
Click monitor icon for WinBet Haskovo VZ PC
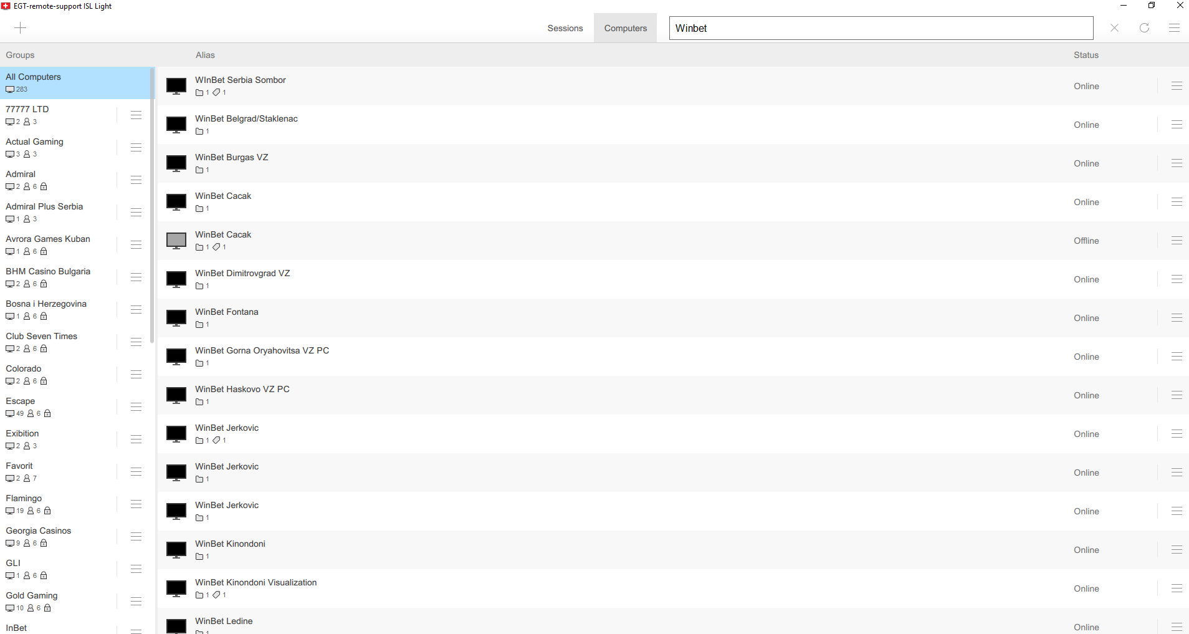click(176, 395)
